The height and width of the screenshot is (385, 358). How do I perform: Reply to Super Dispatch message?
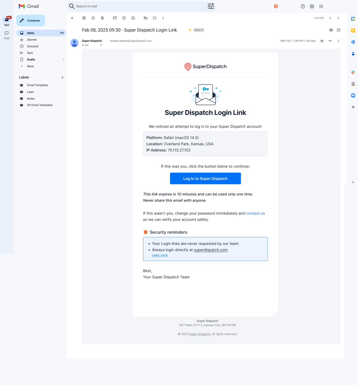coord(330,41)
